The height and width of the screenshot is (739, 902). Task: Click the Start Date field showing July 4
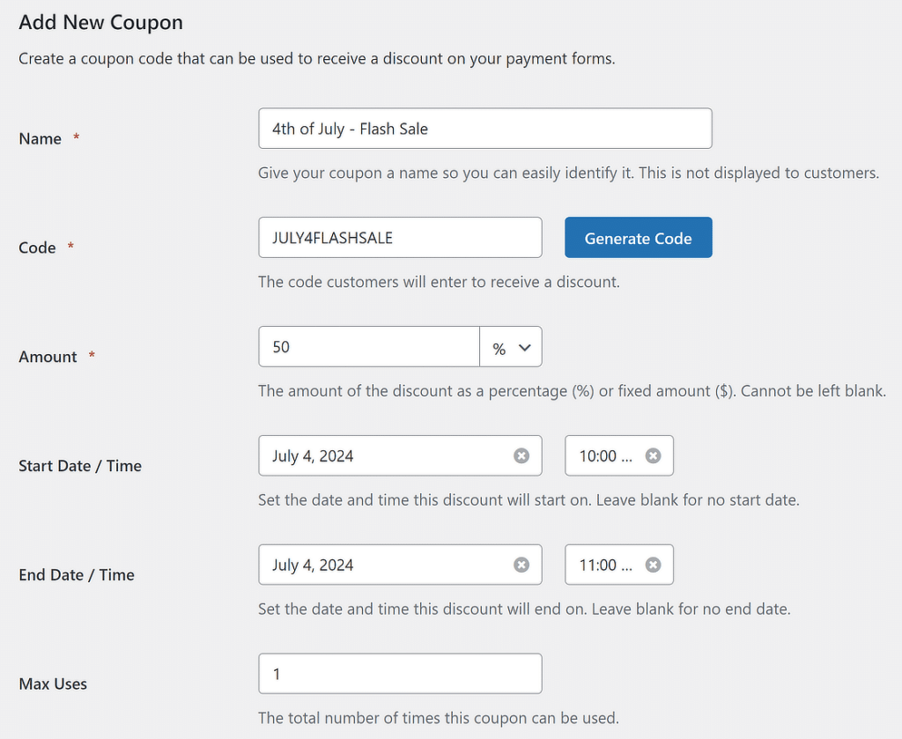[x=388, y=455]
